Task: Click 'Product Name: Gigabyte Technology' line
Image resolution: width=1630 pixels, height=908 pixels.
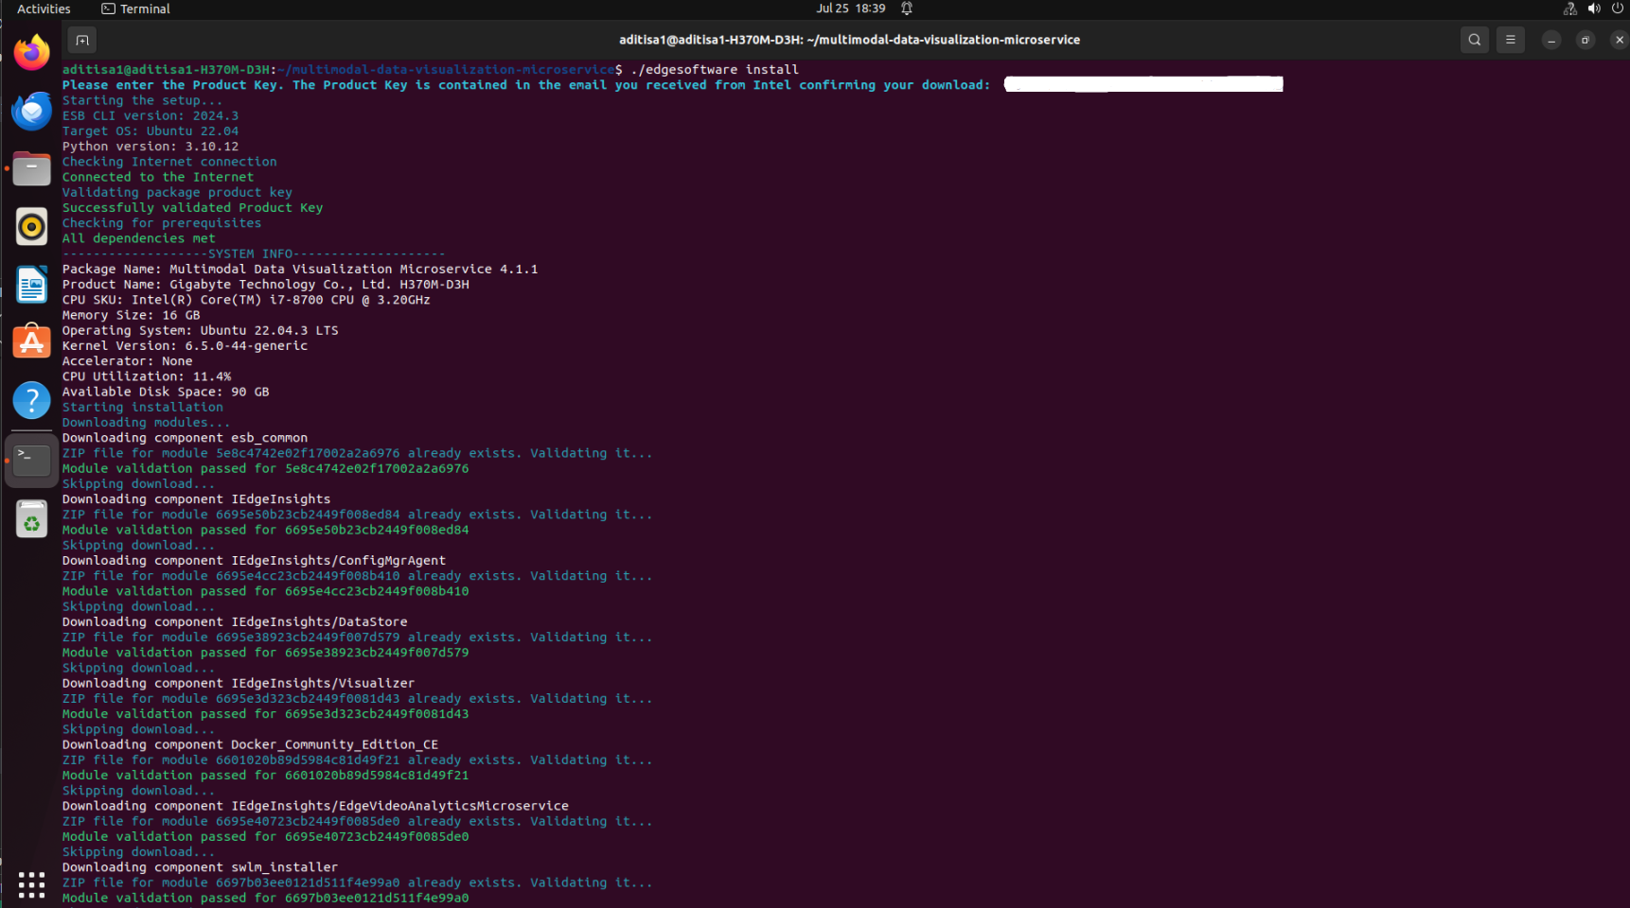Action: click(x=266, y=284)
